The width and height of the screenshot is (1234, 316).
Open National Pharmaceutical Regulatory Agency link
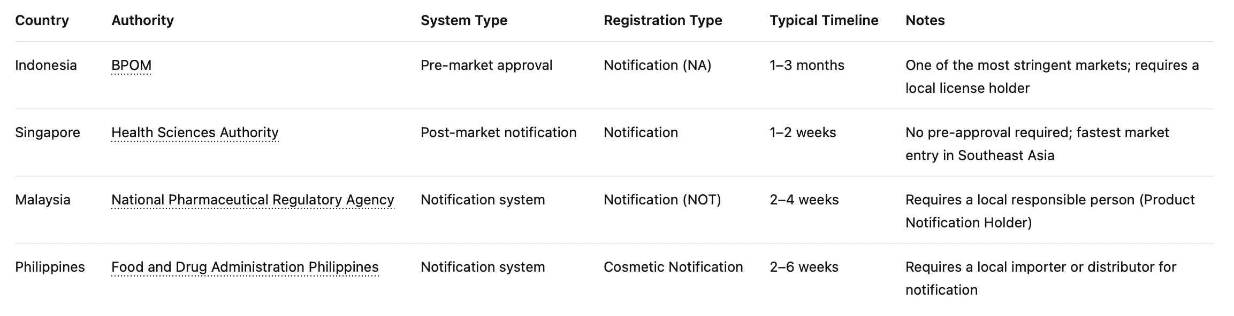(253, 200)
